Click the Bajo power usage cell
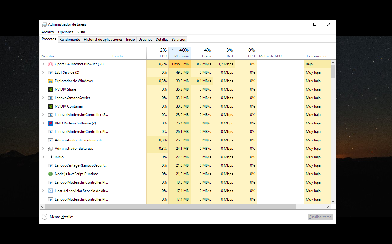 317,64
